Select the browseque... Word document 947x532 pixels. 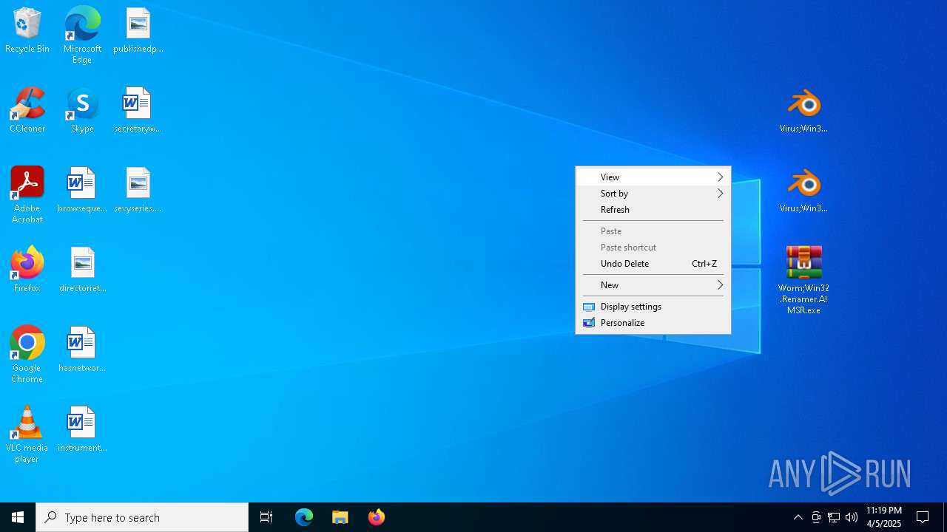click(82, 191)
